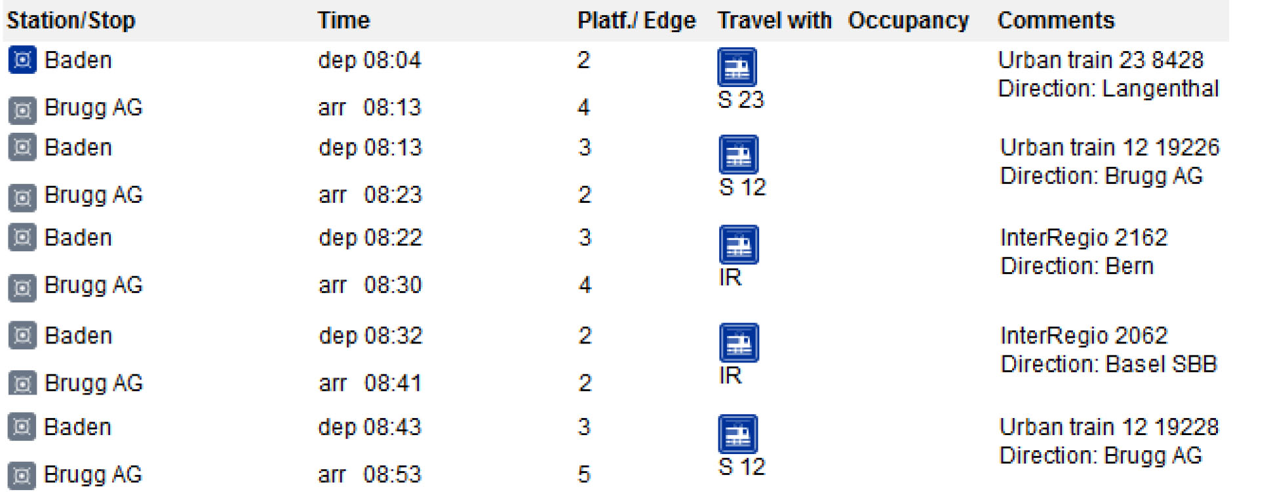Click the Station/Stop column header

click(x=71, y=20)
